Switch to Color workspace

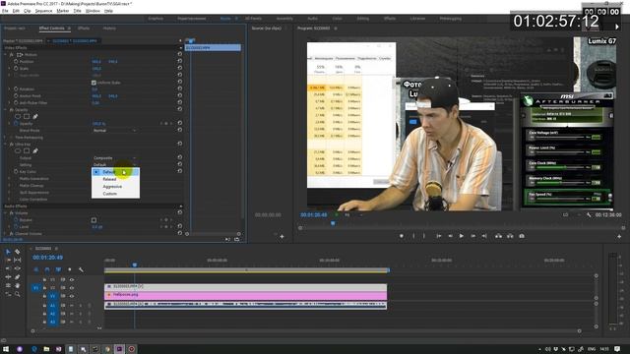point(337,19)
